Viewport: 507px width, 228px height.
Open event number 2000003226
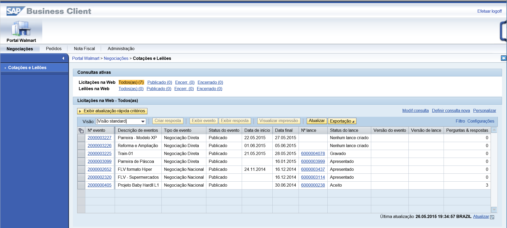click(99, 145)
